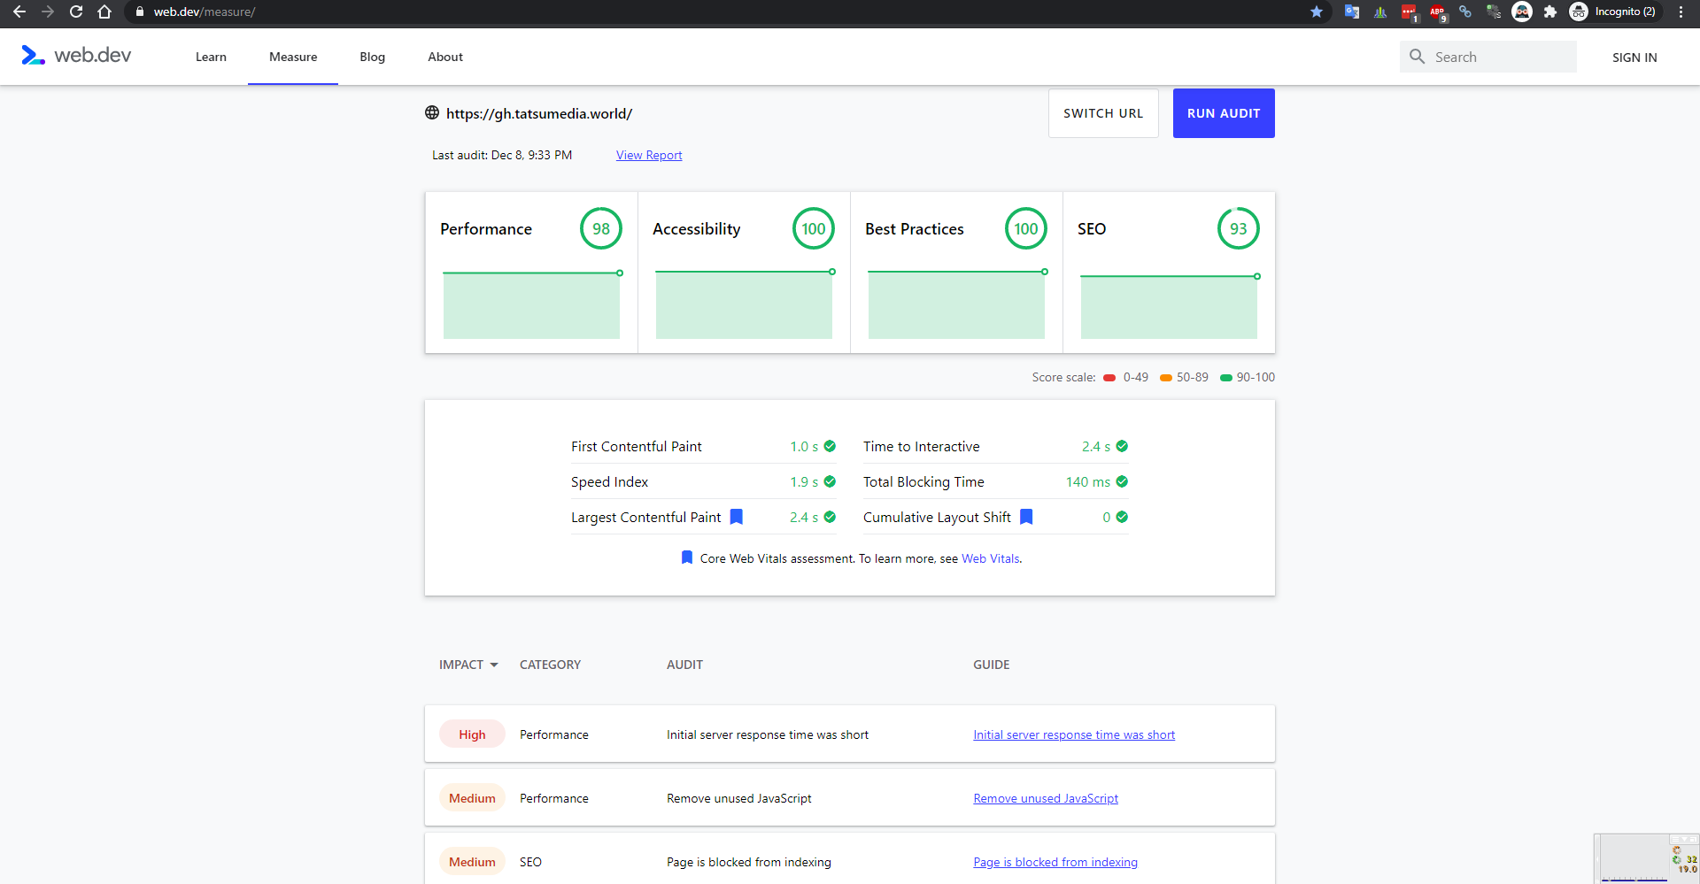This screenshot has width=1700, height=884.
Task: Open the Incognito profile menu
Action: coord(1613,12)
